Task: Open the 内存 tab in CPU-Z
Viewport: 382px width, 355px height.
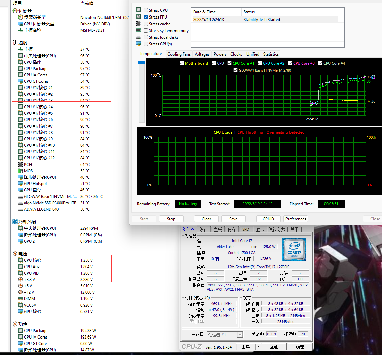Action: (232, 229)
